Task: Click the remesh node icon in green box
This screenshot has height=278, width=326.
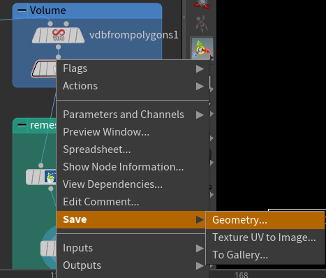Action: click(50, 177)
